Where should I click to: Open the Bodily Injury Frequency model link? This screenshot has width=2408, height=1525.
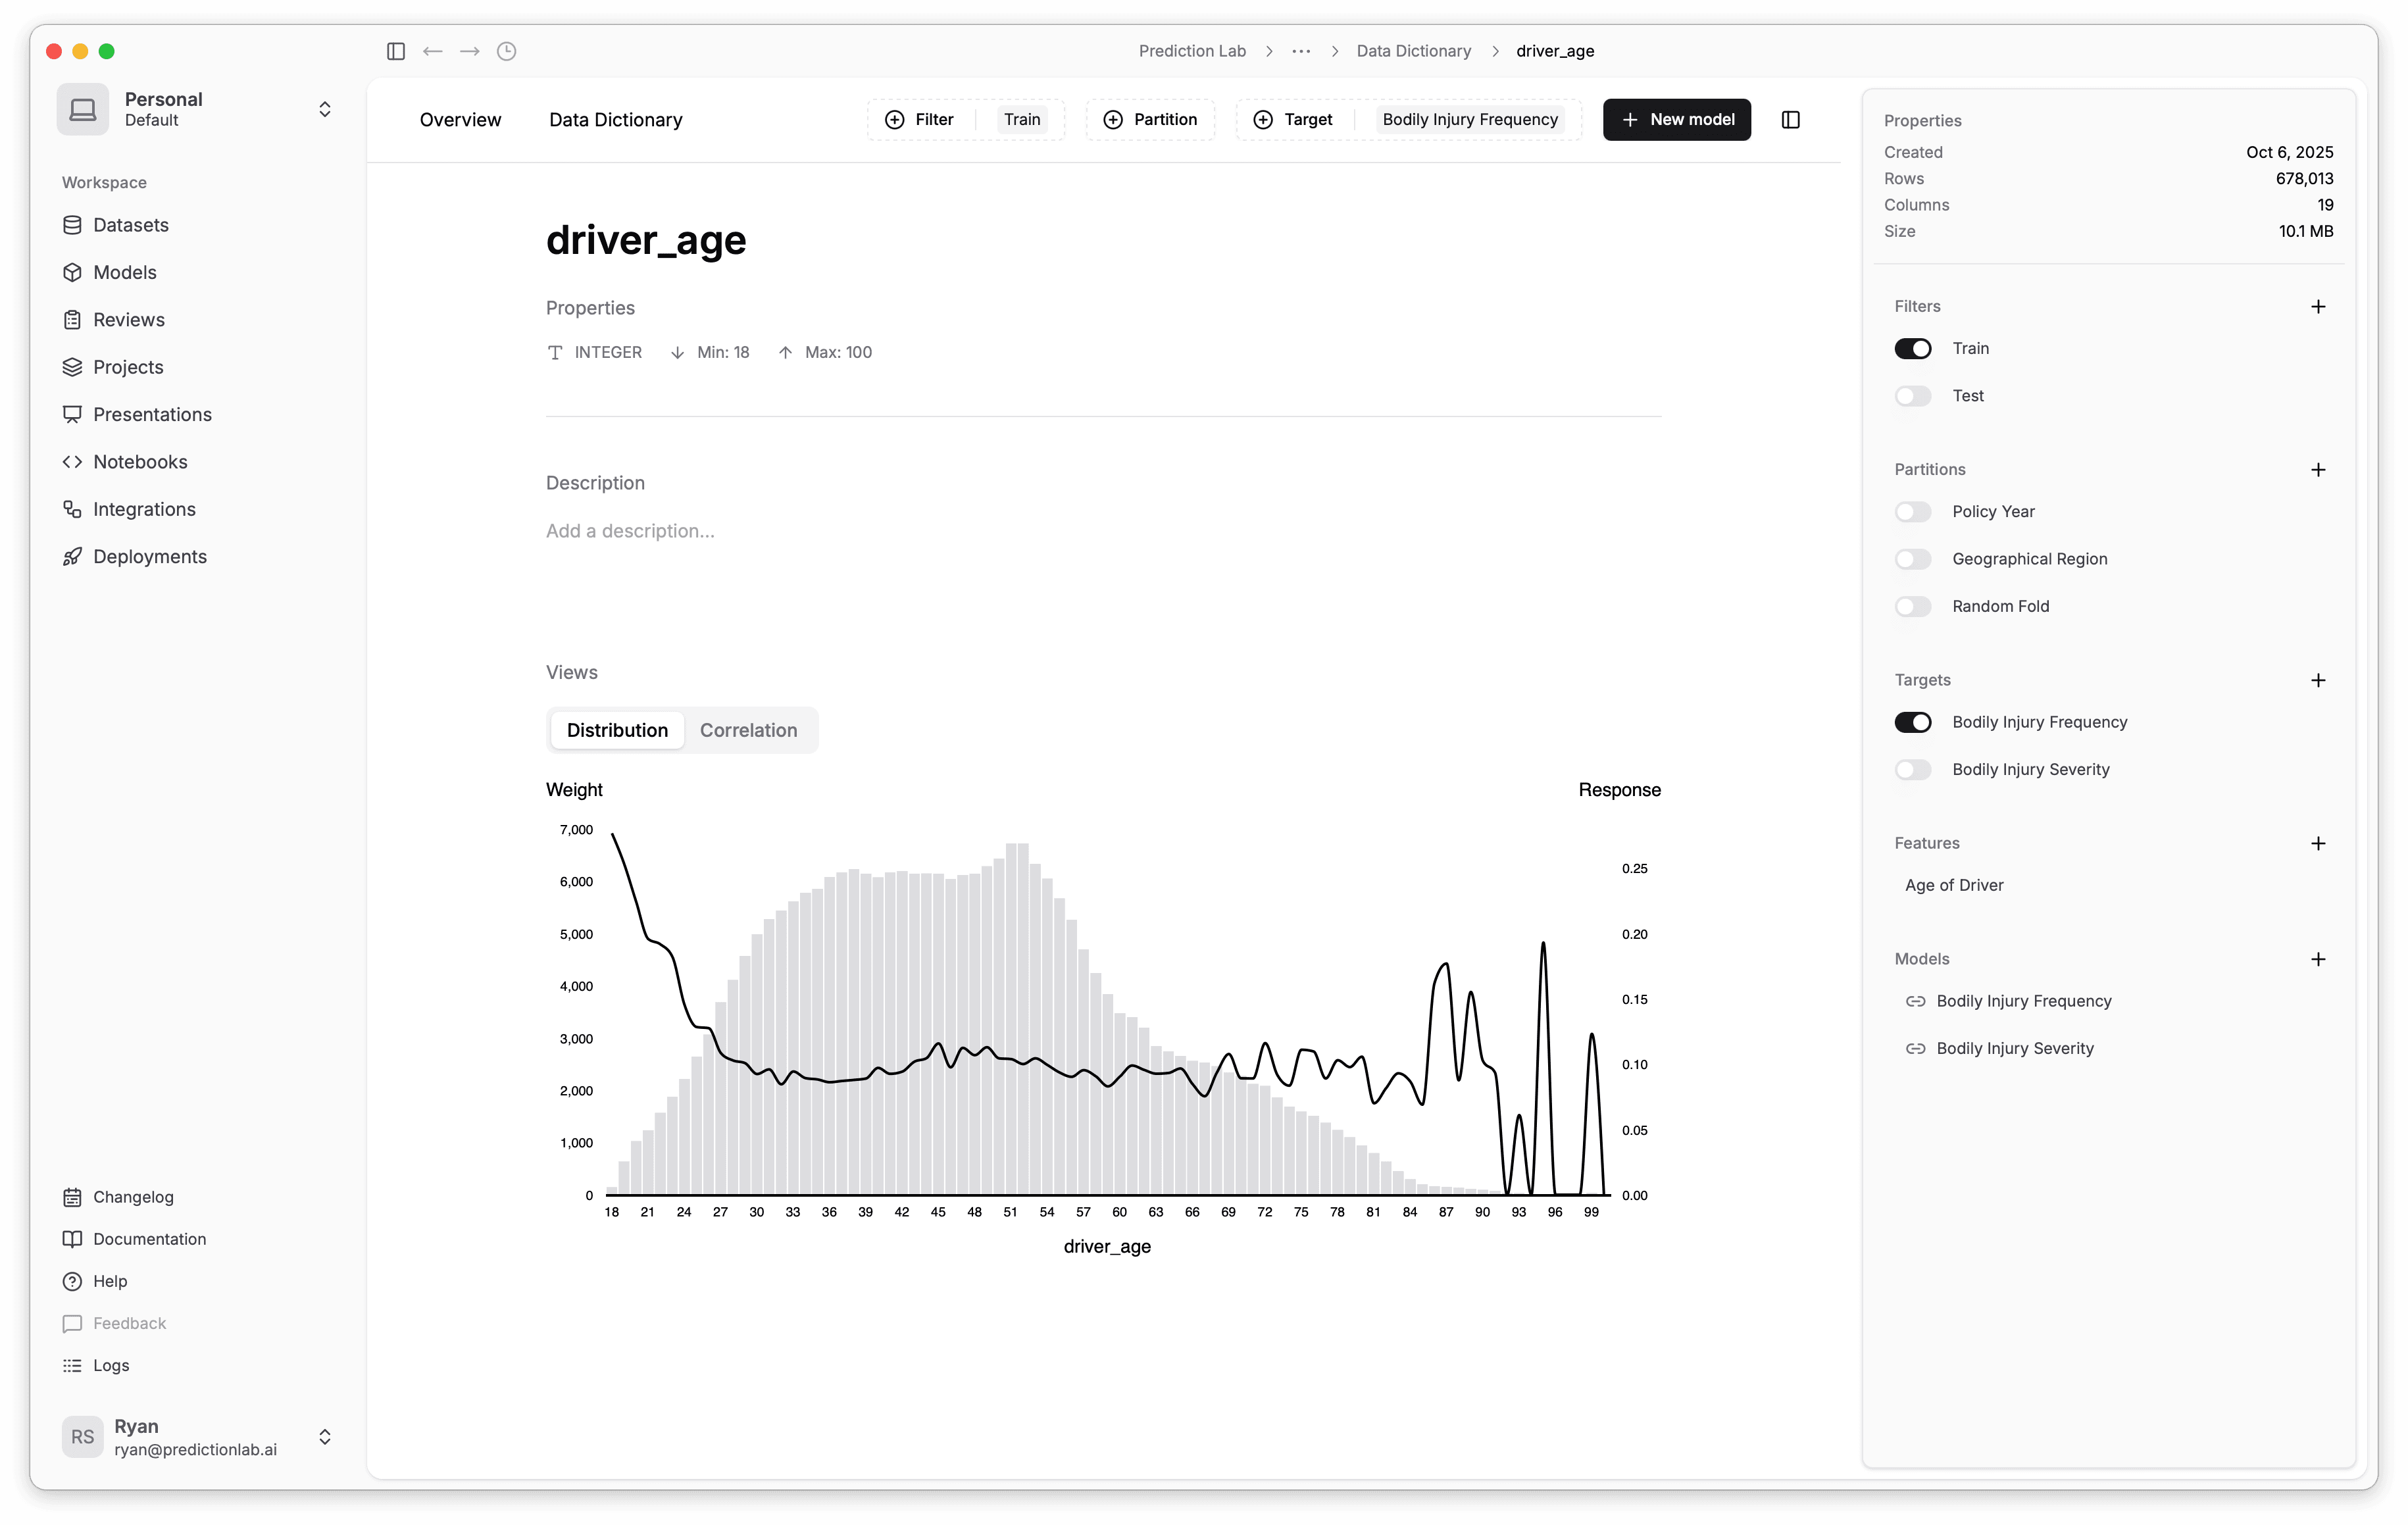tap(2023, 1001)
